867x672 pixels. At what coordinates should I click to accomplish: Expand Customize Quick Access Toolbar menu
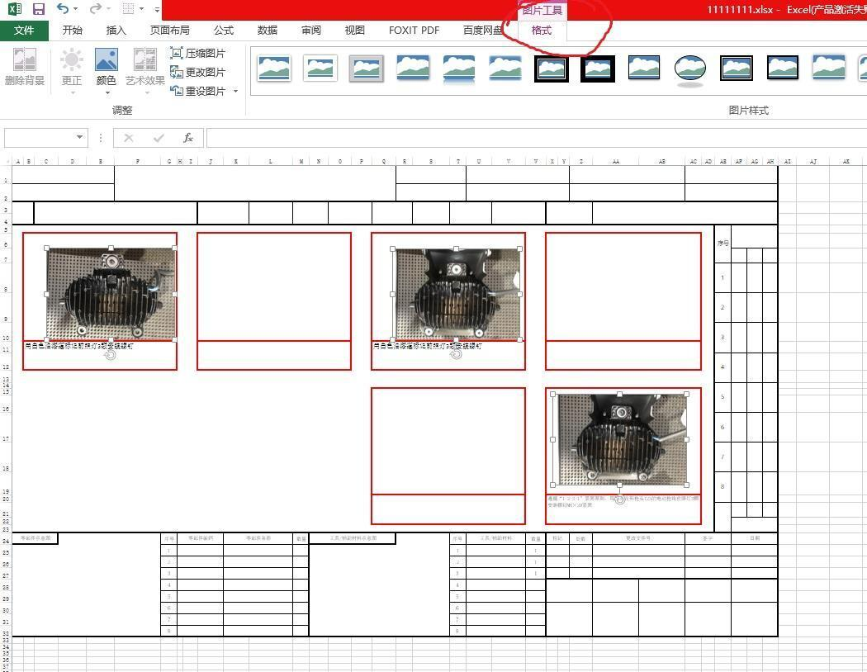point(157,10)
